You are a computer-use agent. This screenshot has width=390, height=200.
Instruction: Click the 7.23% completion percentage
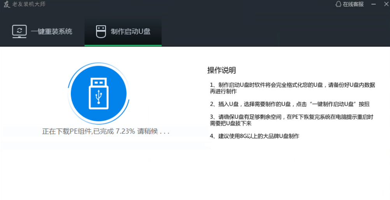click(x=125, y=131)
